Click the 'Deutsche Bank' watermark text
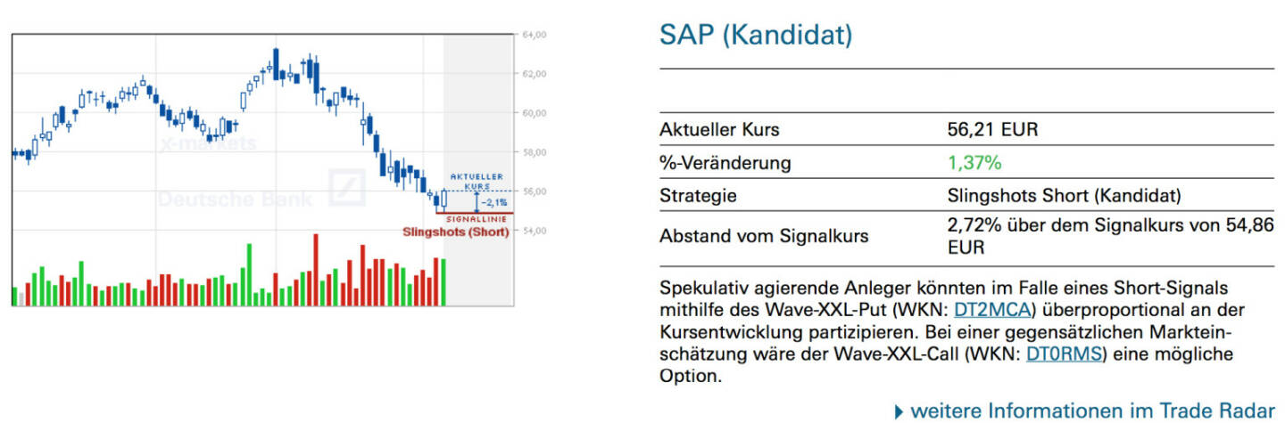The image size is (1285, 423). click(x=234, y=199)
